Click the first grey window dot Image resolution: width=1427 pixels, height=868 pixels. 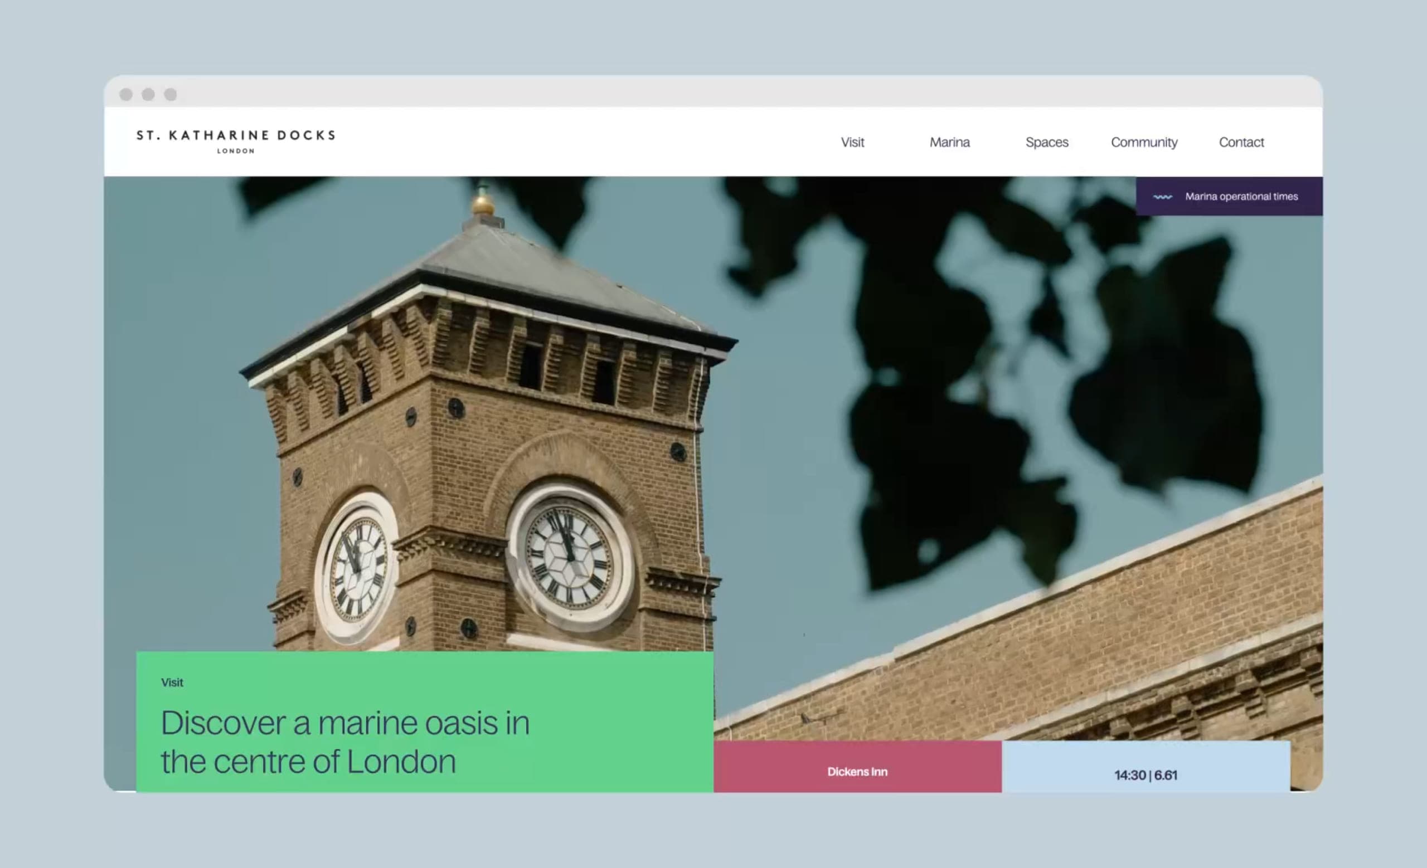(125, 94)
